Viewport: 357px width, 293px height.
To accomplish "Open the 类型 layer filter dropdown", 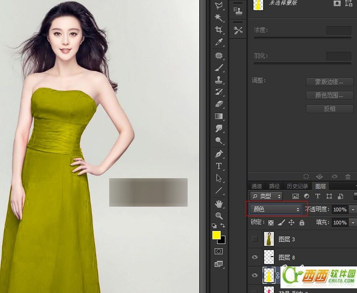I will click(x=266, y=196).
